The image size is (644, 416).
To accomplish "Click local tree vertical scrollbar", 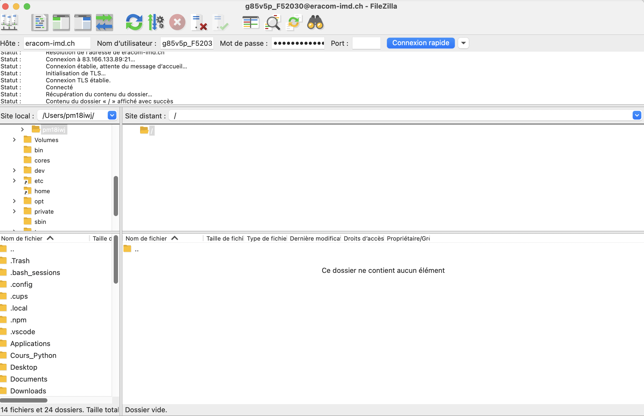I will (x=116, y=196).
